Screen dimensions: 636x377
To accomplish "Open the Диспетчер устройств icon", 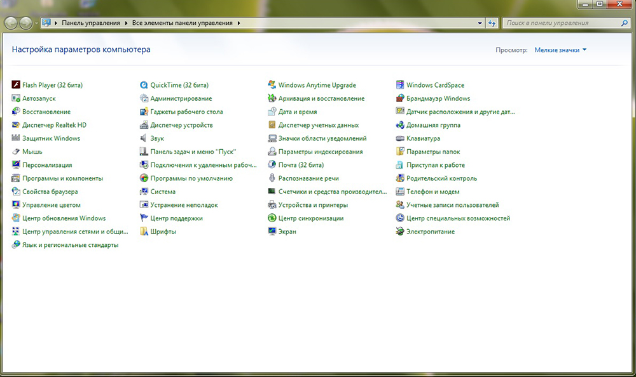I will [144, 125].
